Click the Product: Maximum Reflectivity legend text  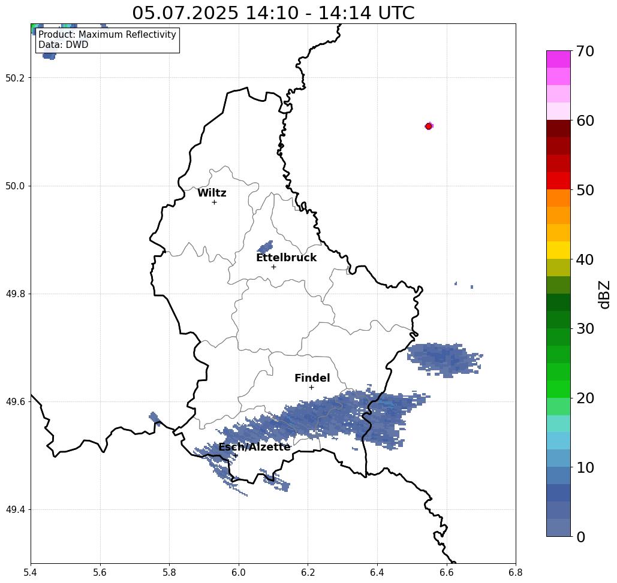[x=107, y=35]
